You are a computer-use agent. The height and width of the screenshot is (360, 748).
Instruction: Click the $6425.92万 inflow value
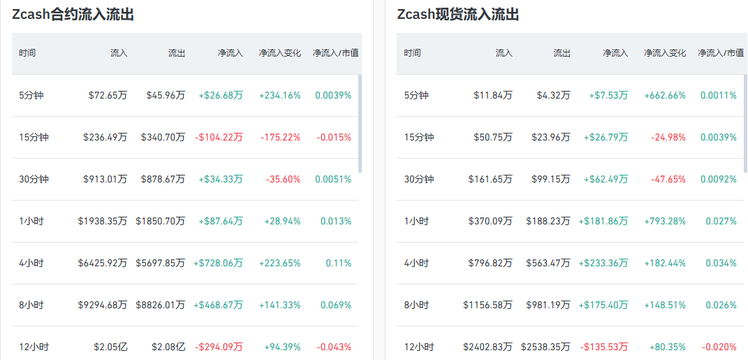(x=103, y=263)
